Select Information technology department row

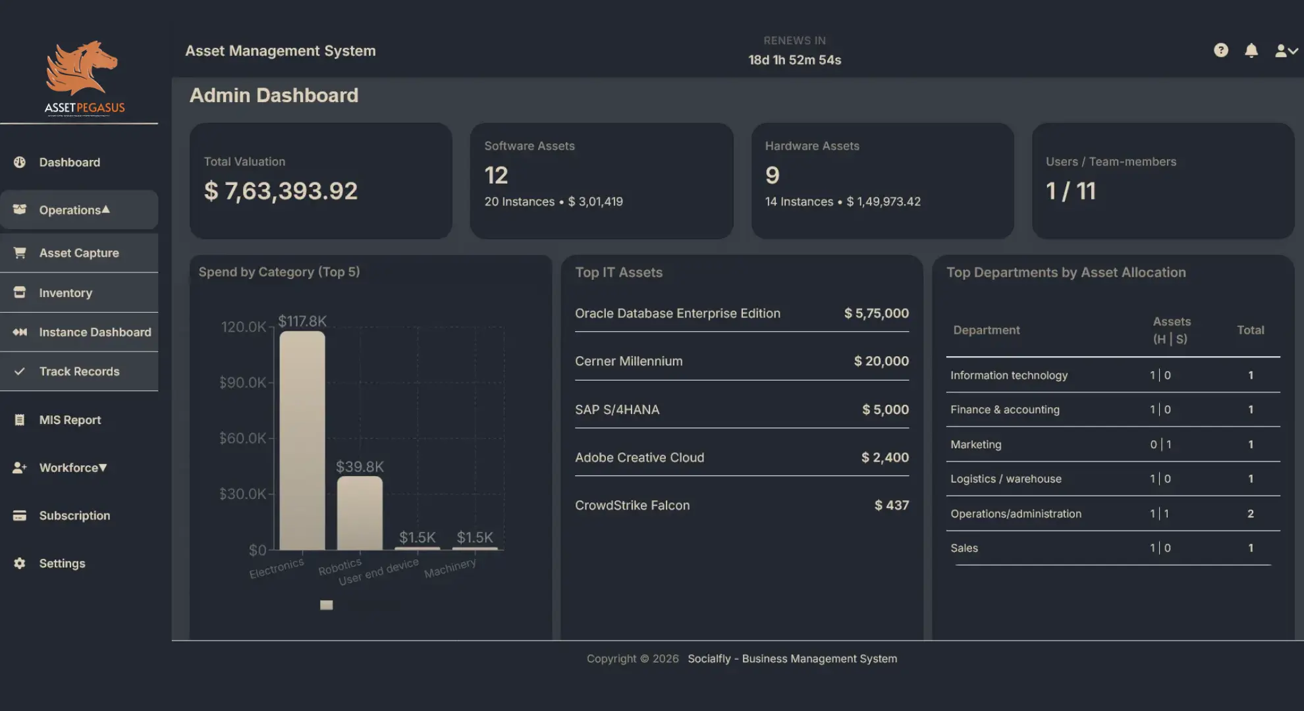click(1113, 375)
